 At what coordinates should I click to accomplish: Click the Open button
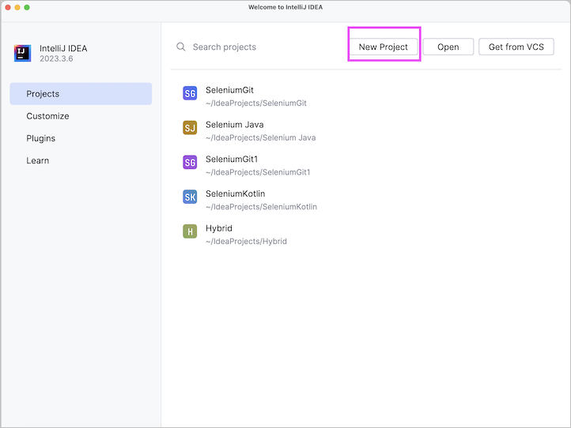pos(448,47)
